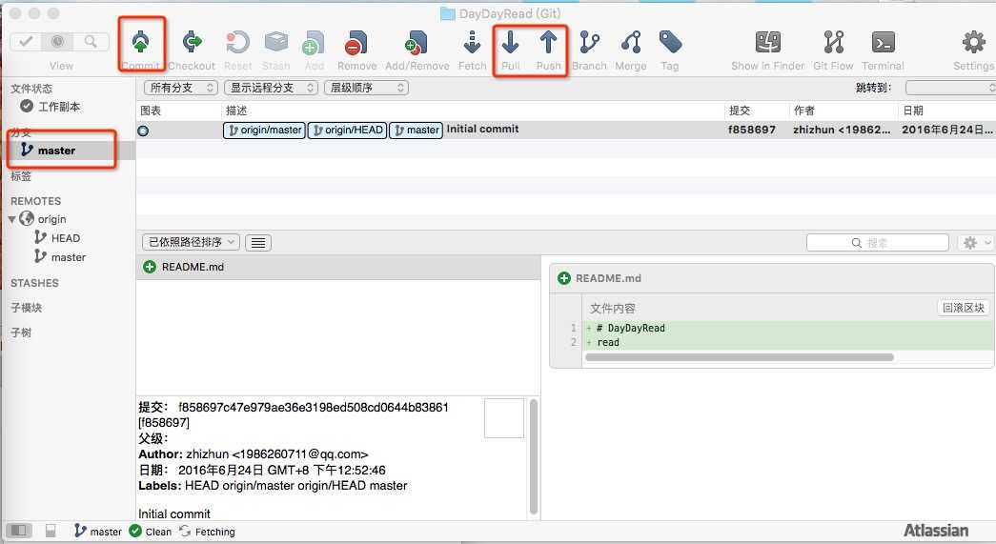This screenshot has height=544, width=996.
Task: Toggle the sidebar visibility button in status bar
Action: (x=19, y=530)
